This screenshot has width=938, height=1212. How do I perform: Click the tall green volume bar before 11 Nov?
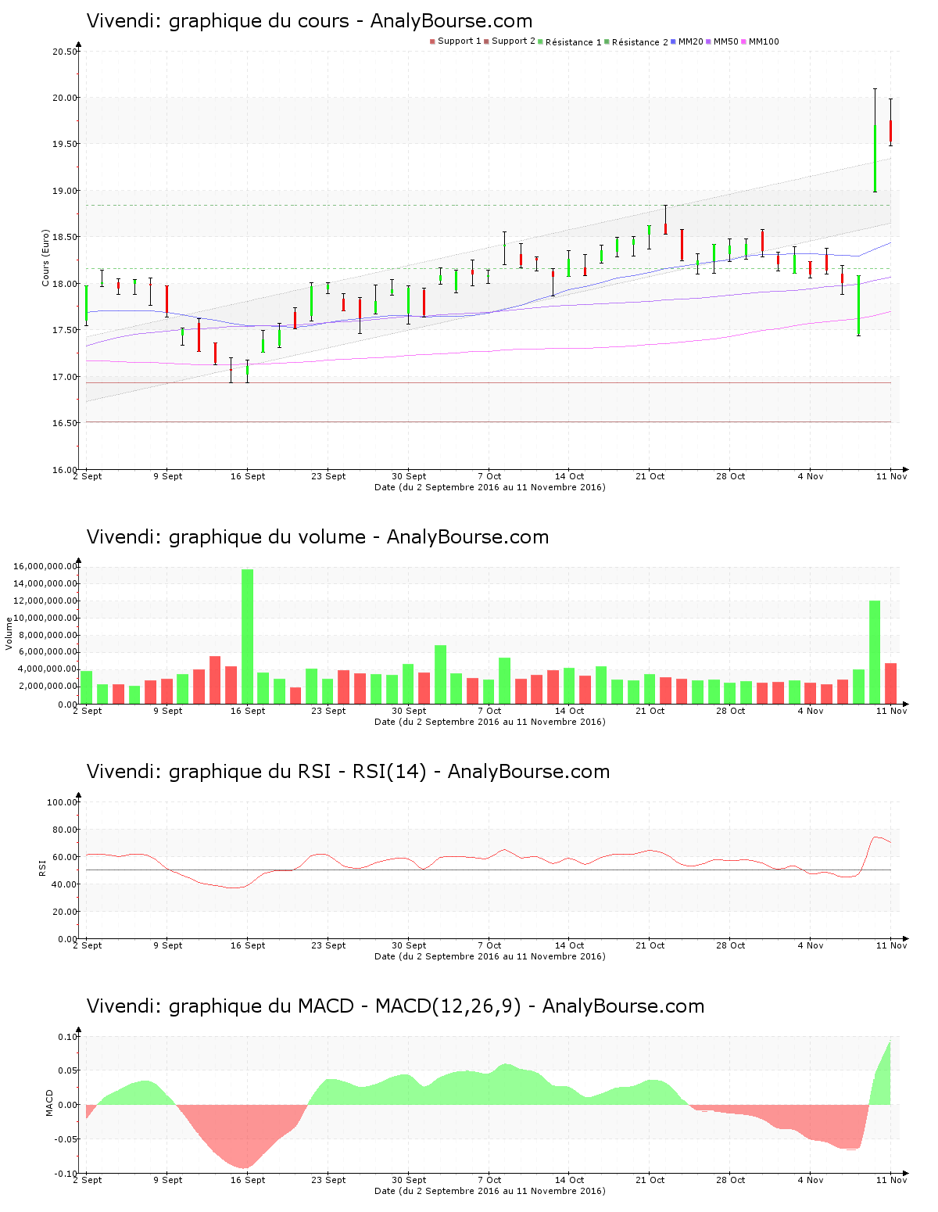(x=875, y=652)
